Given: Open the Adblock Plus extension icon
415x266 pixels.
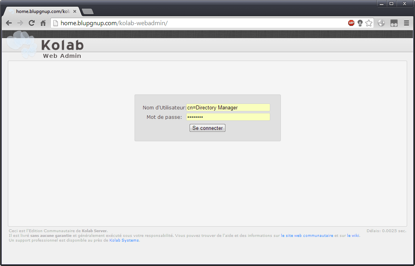Looking at the screenshot, I should pos(351,23).
